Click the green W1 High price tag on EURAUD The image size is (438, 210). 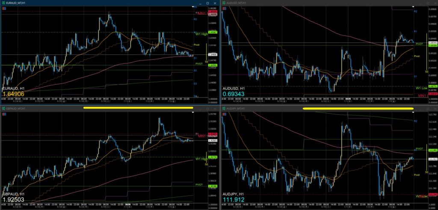[x=213, y=32]
